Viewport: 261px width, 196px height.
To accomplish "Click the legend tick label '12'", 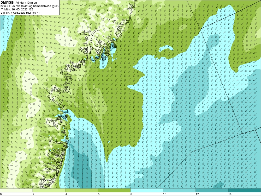I will [x=197, y=194].
